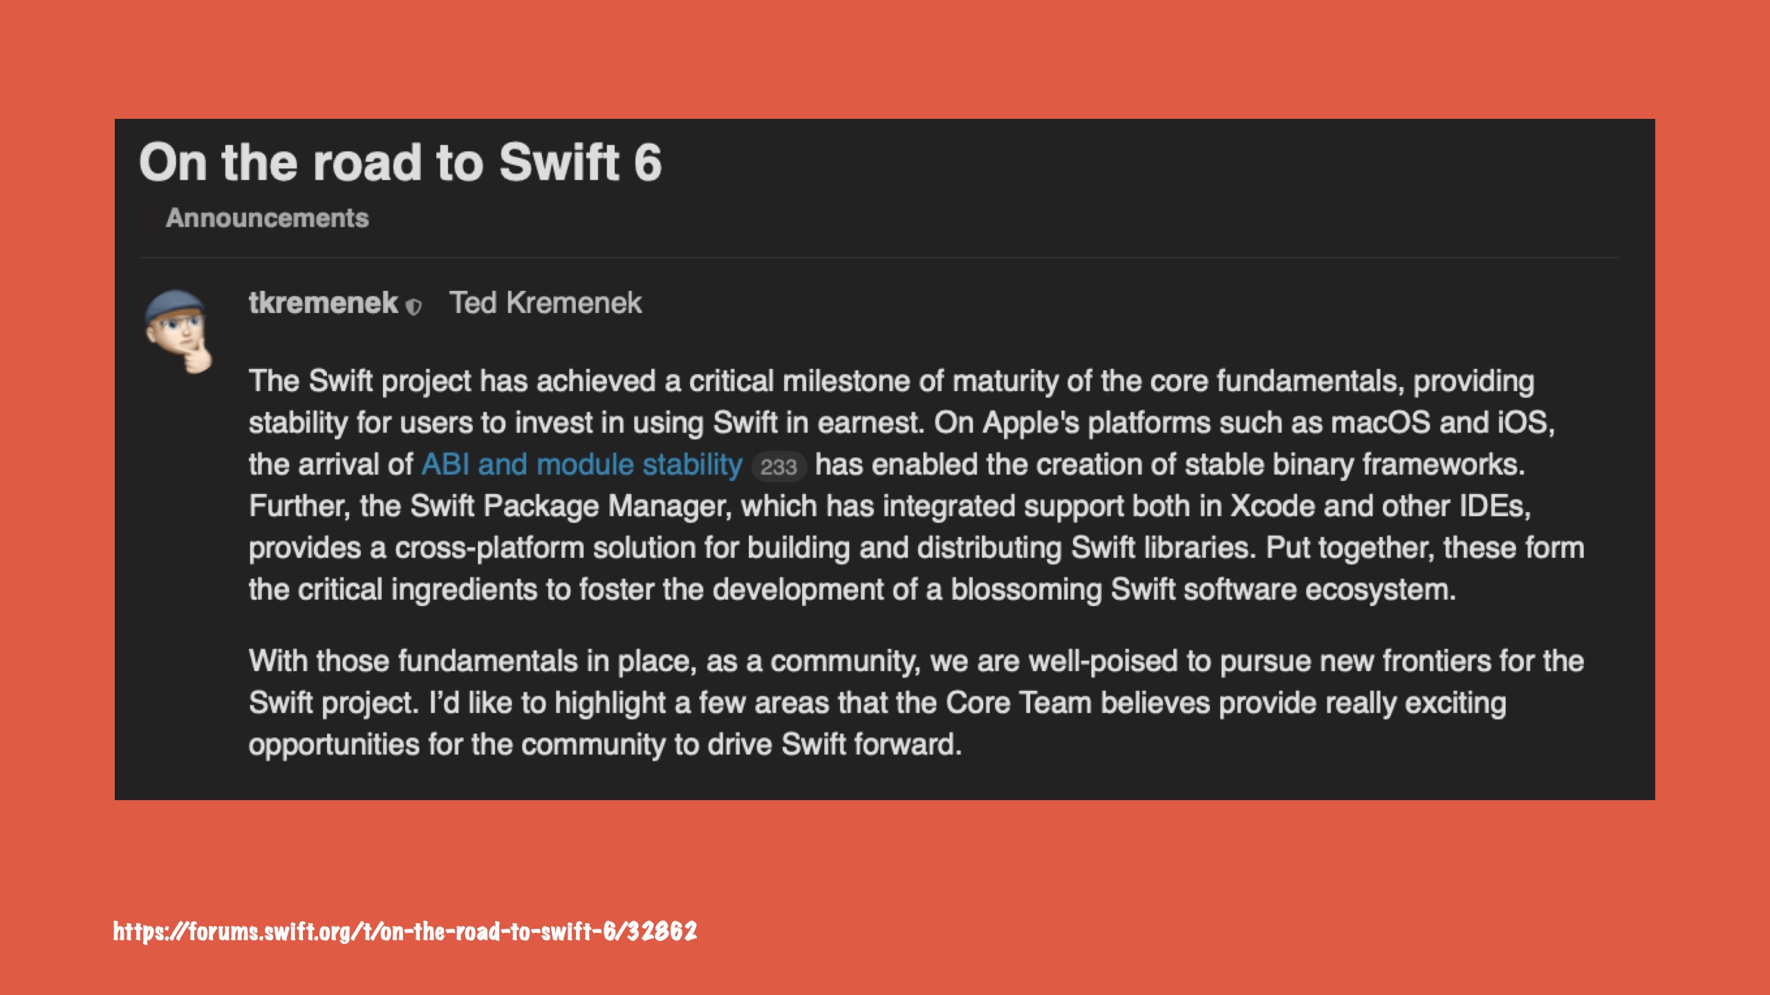1770x995 pixels.
Task: Click the category square beside Announcements
Action: (x=147, y=219)
